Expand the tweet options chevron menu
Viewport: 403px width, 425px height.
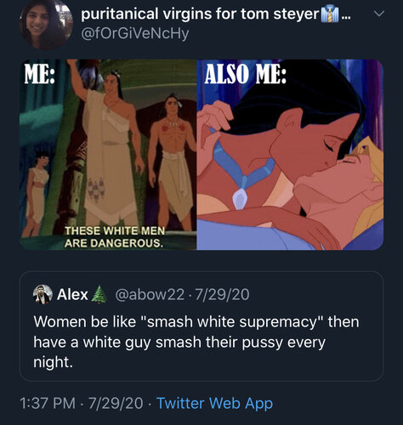[379, 14]
